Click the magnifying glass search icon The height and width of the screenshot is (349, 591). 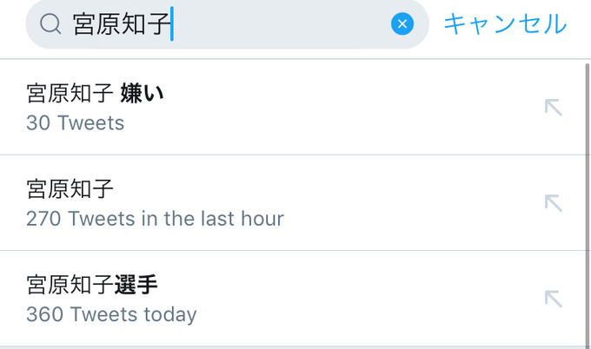click(50, 24)
